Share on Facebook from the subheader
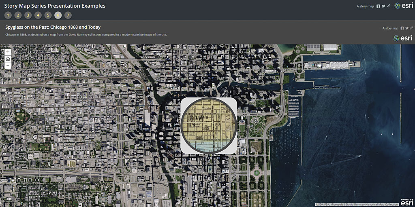 [x=402, y=28]
